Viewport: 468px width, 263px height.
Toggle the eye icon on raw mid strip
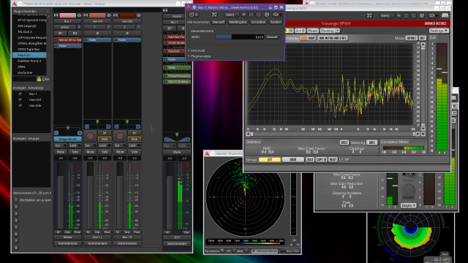click(109, 15)
